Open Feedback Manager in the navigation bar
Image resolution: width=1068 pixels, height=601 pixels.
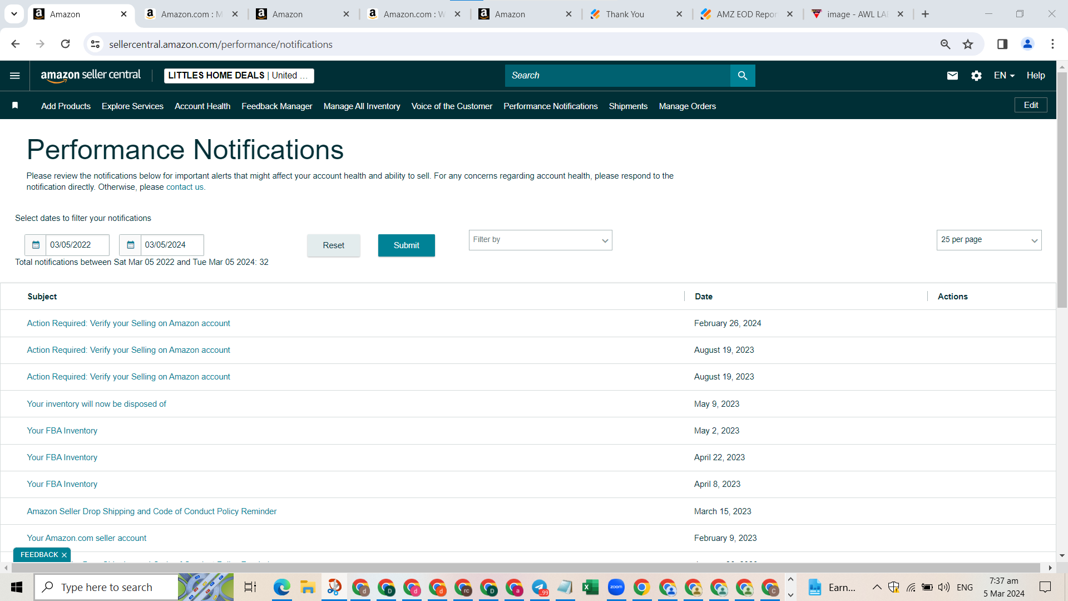[277, 106]
